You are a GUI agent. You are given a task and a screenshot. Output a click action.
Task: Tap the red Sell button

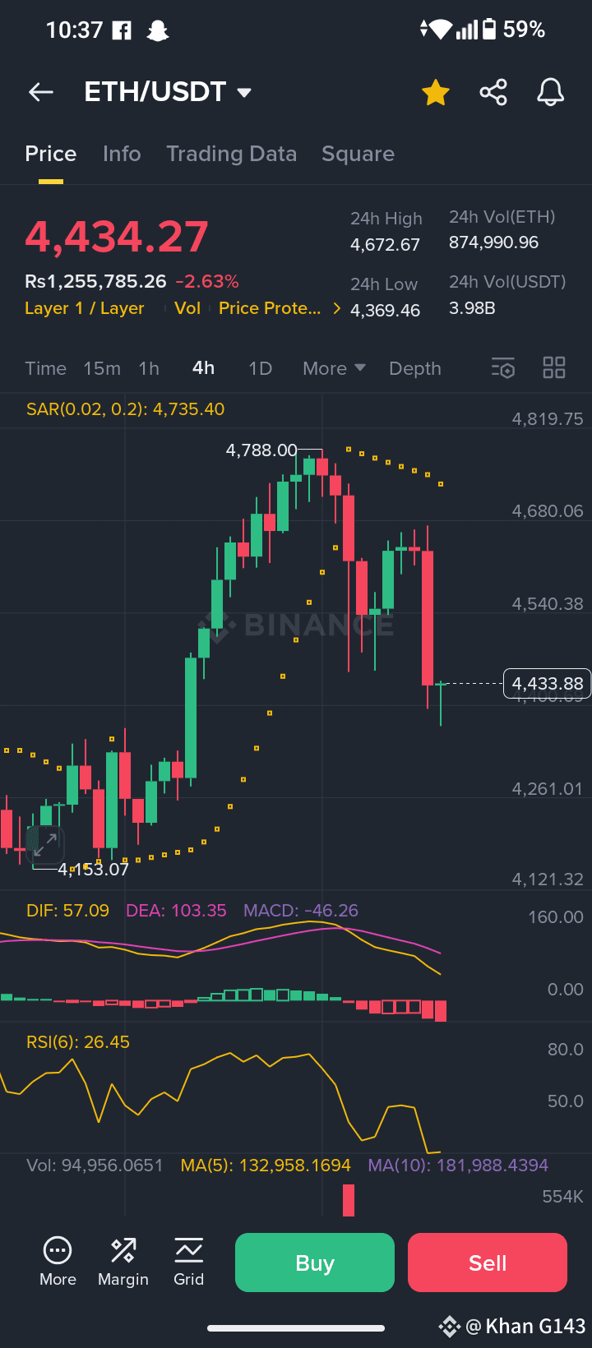click(488, 1263)
